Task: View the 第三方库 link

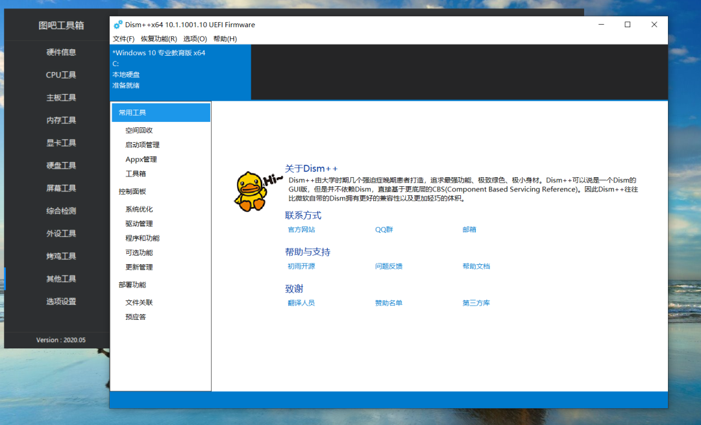Action: pyautogui.click(x=476, y=302)
